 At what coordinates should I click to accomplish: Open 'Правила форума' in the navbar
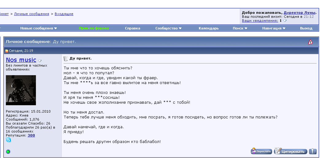click(x=94, y=28)
